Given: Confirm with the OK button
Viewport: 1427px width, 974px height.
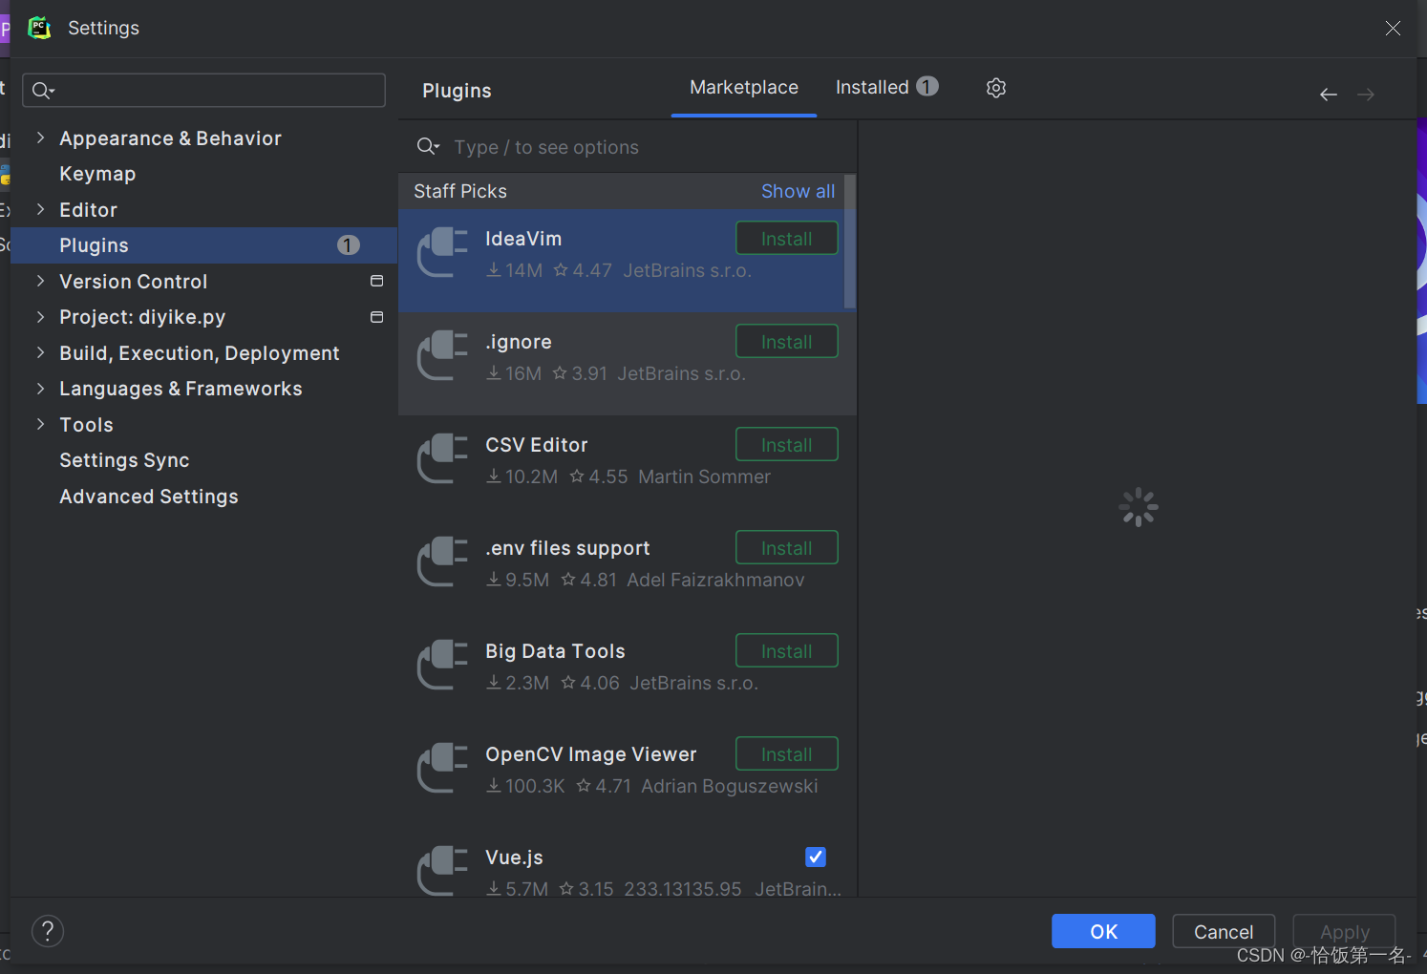Looking at the screenshot, I should coord(1103,931).
